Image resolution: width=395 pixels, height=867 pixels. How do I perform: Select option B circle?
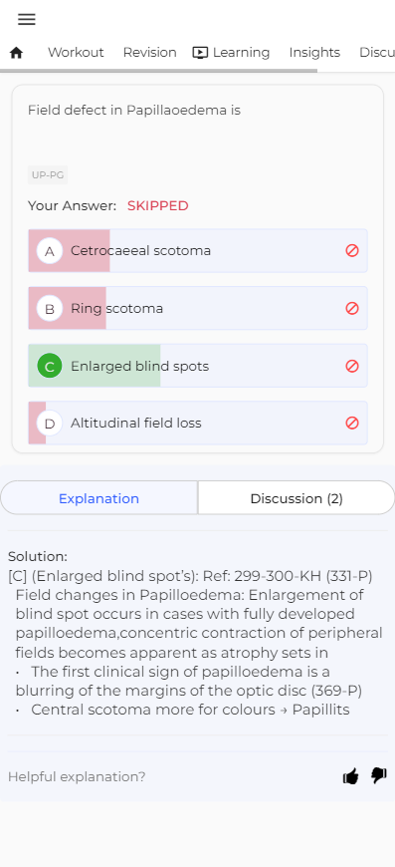pos(50,309)
